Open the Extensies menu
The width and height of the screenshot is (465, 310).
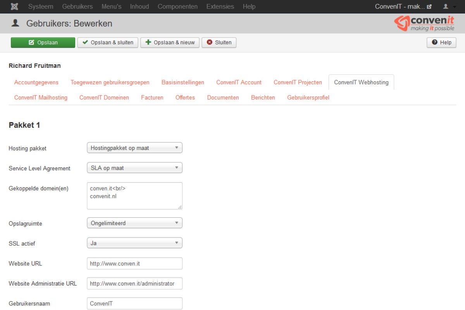click(x=220, y=7)
